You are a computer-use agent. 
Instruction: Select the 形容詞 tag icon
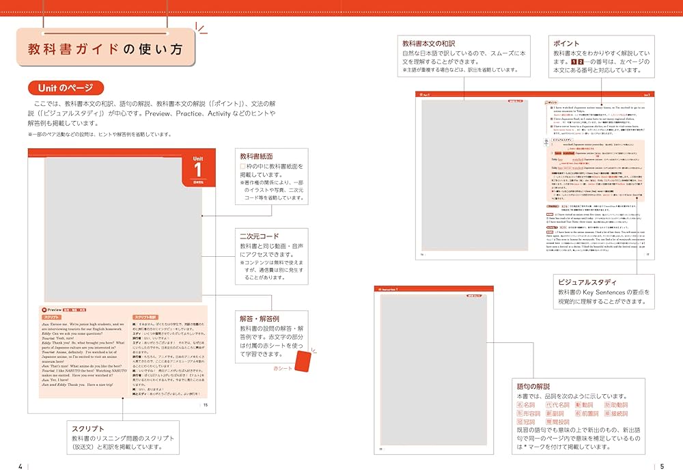click(x=529, y=413)
